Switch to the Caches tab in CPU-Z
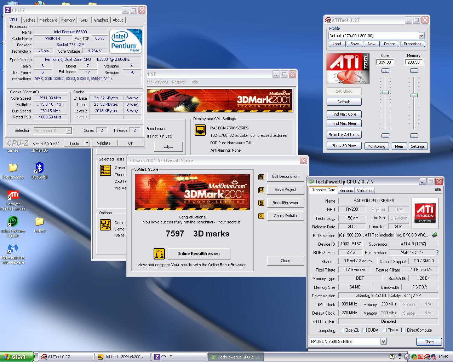 (29, 20)
